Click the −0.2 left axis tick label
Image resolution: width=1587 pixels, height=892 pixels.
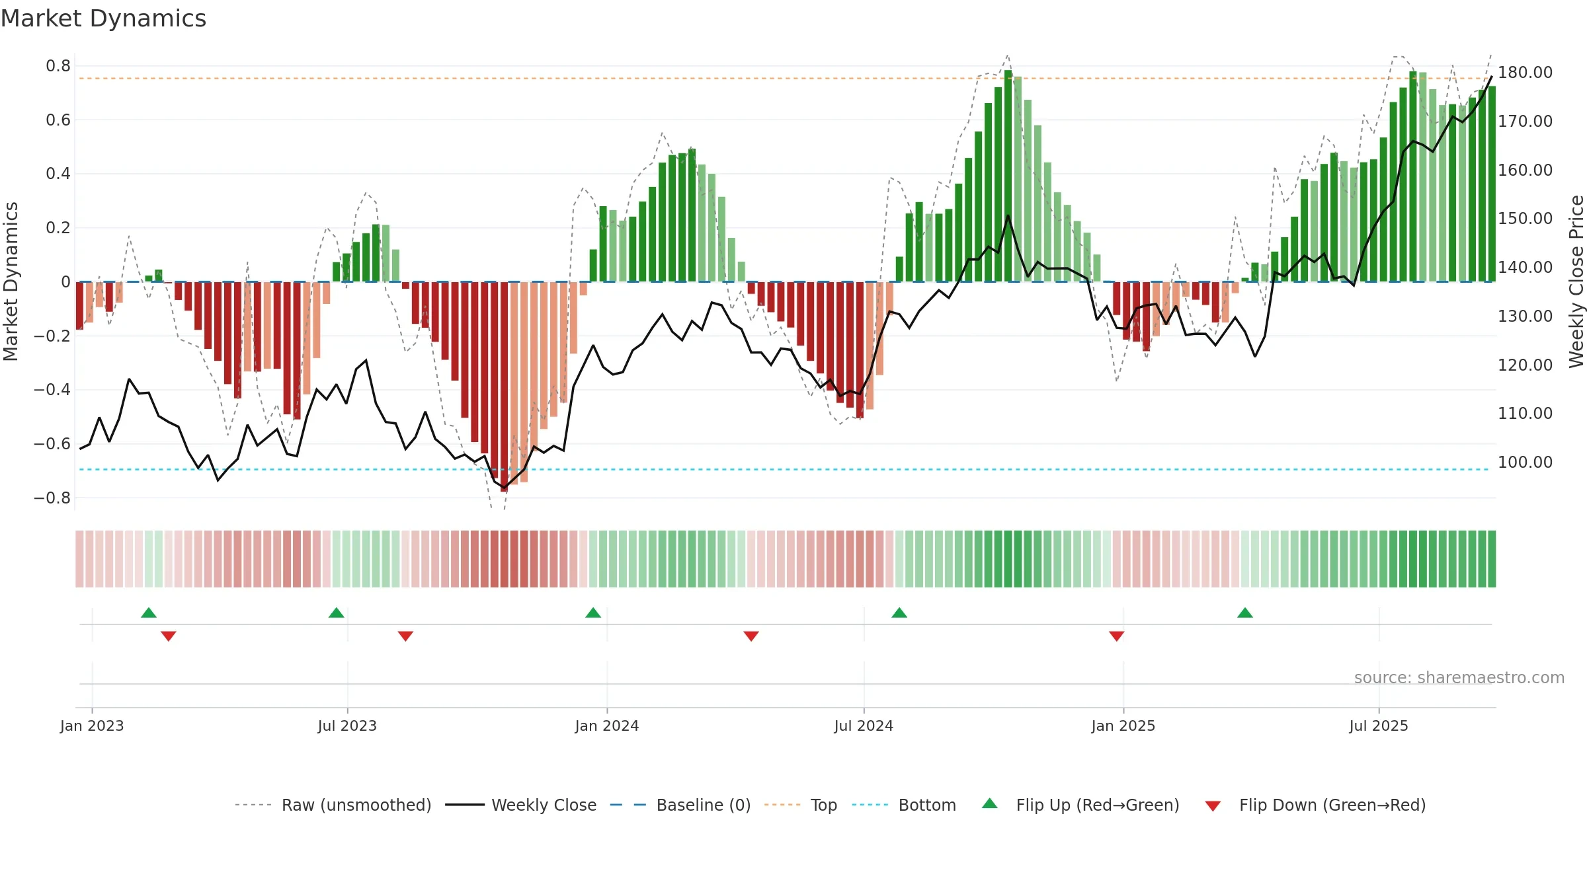pos(52,336)
